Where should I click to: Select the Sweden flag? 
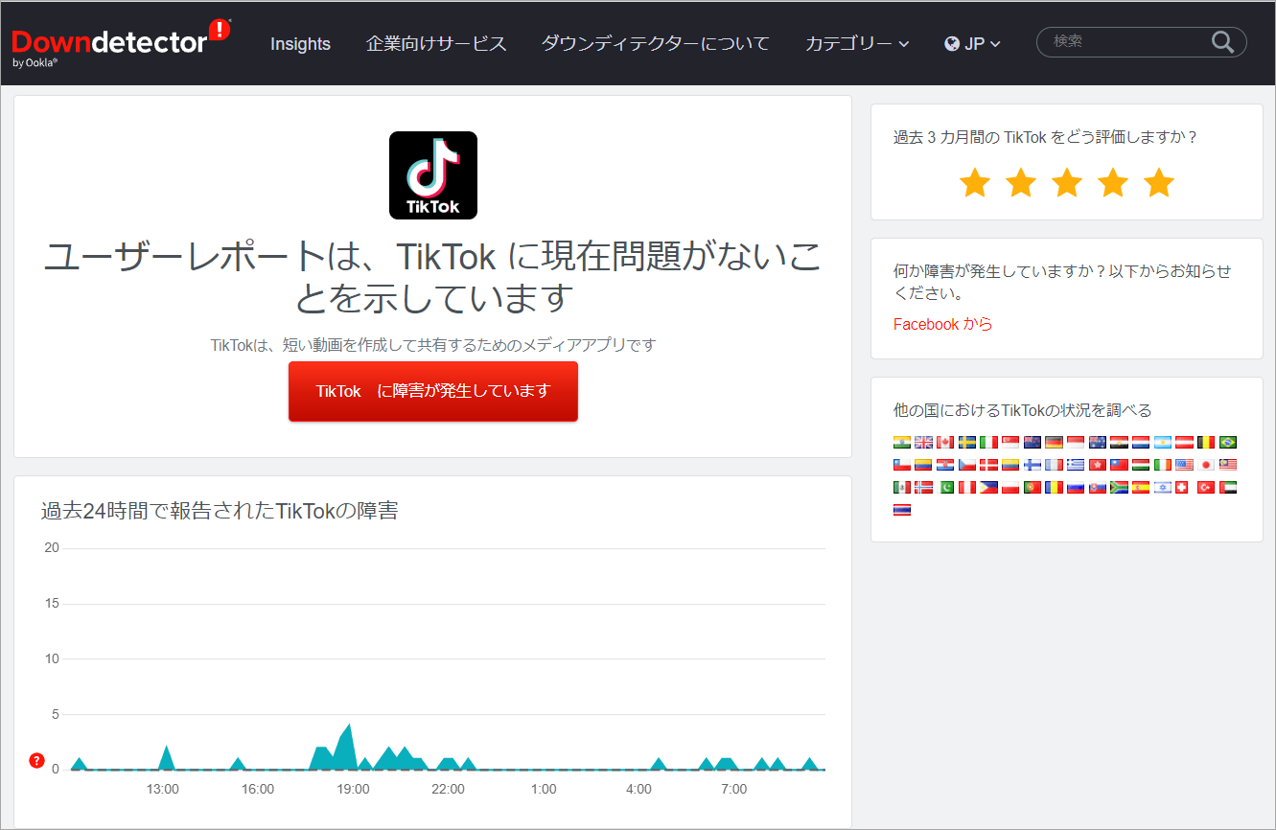pos(967,442)
